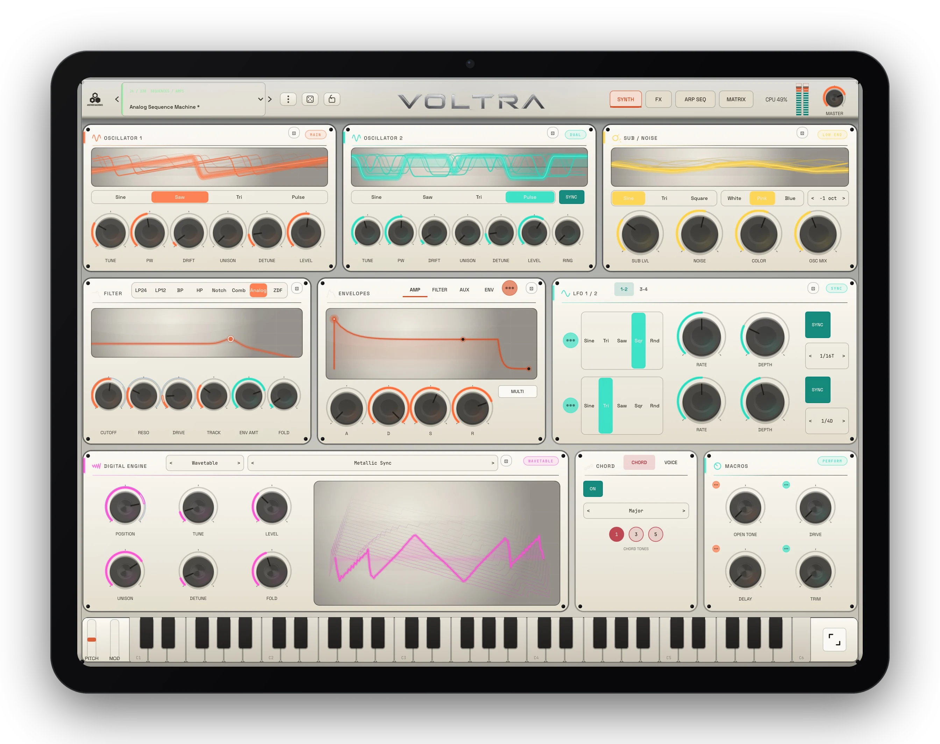The width and height of the screenshot is (940, 744).
Task: Select VOICE mode in Chord panel
Action: [x=671, y=463]
